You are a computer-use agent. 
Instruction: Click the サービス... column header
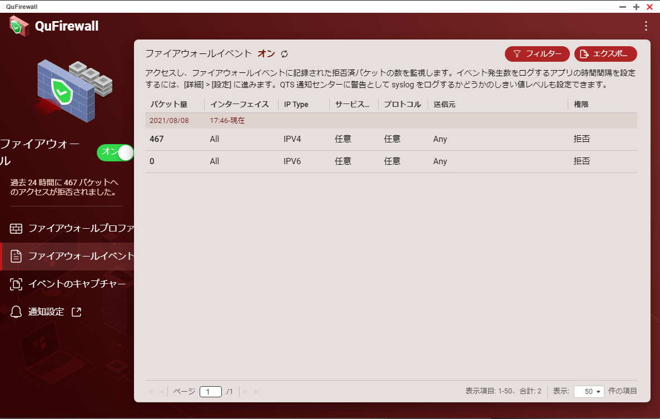click(x=353, y=105)
